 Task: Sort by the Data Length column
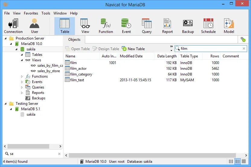pos(167,56)
